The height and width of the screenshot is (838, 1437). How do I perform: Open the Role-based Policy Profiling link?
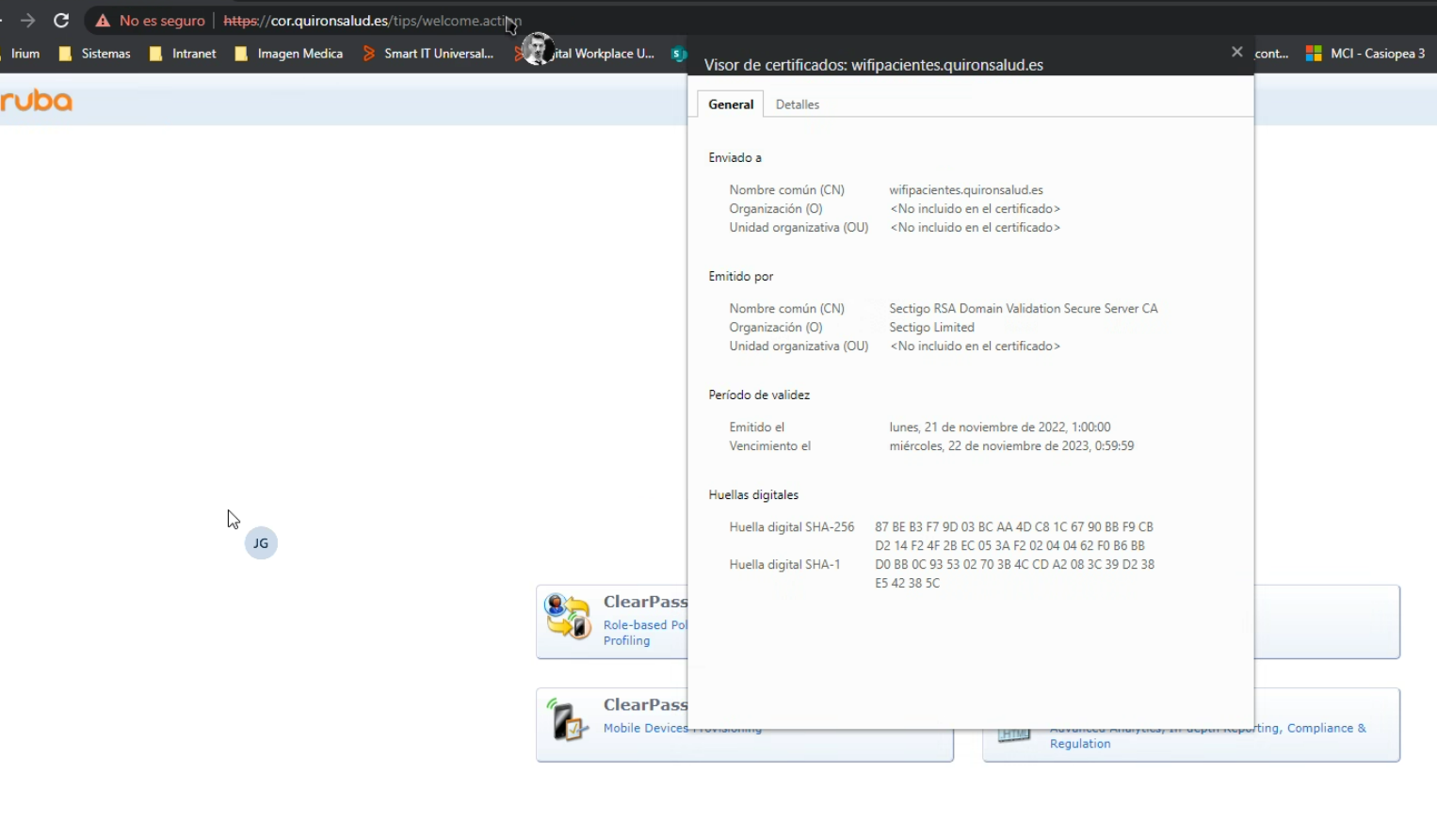645,633
